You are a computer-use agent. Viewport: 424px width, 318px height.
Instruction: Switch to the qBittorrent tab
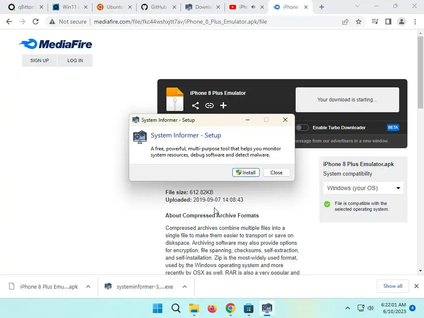(26, 7)
